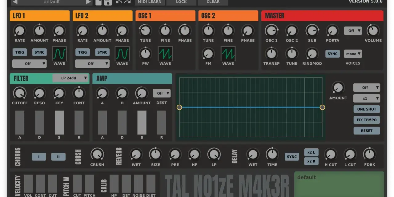Toggle LFO 1 TRIG button
Screen dimensions: 394x197
pyautogui.click(x=20, y=52)
